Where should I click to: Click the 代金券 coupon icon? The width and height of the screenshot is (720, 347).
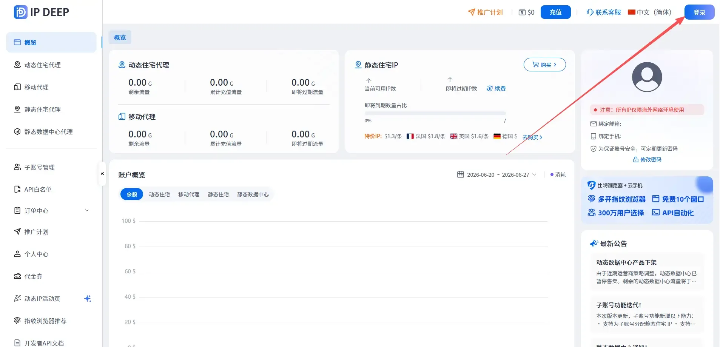click(17, 276)
